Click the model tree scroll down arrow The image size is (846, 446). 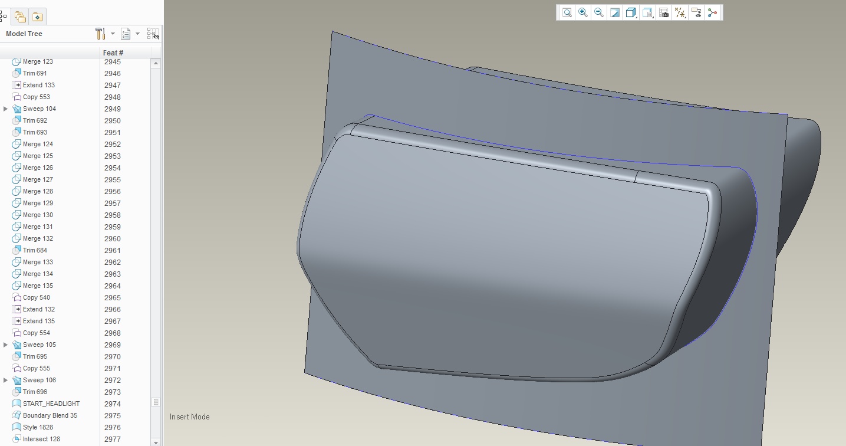pyautogui.click(x=156, y=442)
